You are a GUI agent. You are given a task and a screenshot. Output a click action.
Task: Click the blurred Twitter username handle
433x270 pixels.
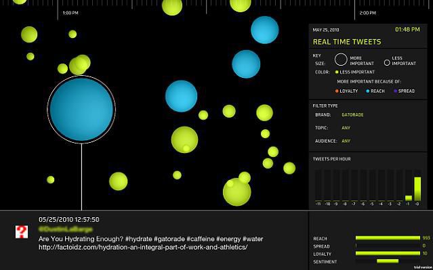click(66, 229)
